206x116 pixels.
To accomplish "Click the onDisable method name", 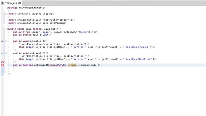I will (36, 53).
